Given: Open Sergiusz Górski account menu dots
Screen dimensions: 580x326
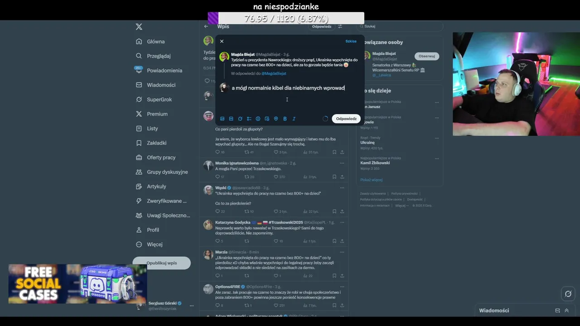Looking at the screenshot, I should (191, 306).
